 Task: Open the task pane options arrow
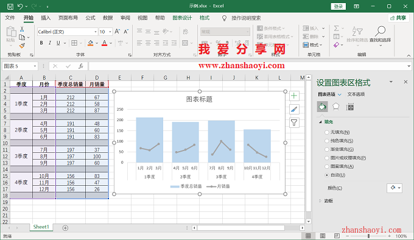391,82
